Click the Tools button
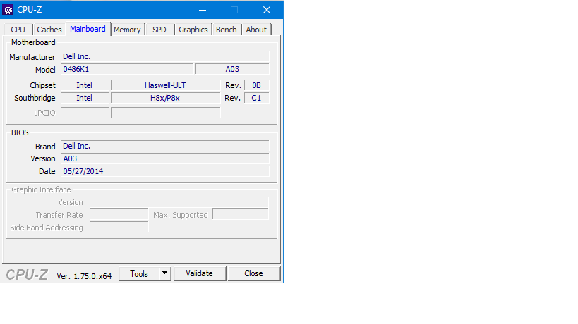The width and height of the screenshot is (578, 324). pyautogui.click(x=139, y=273)
